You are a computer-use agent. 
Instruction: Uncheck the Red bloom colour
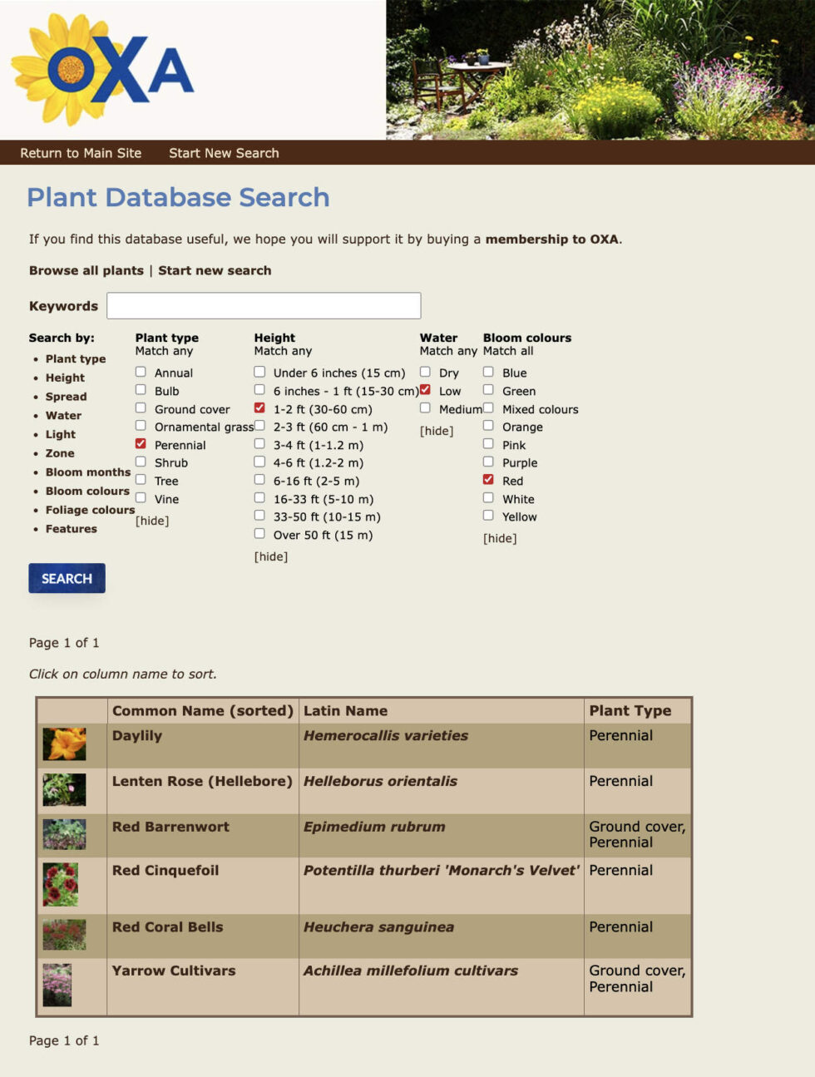tap(488, 480)
